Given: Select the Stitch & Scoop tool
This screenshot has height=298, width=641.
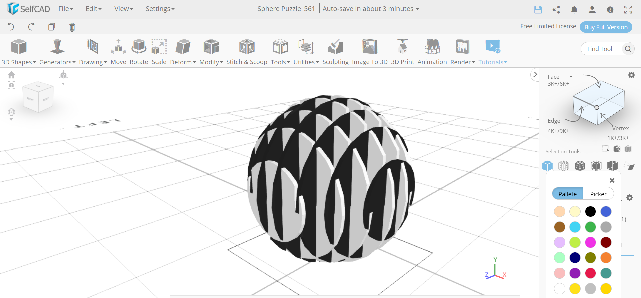Looking at the screenshot, I should pyautogui.click(x=247, y=47).
